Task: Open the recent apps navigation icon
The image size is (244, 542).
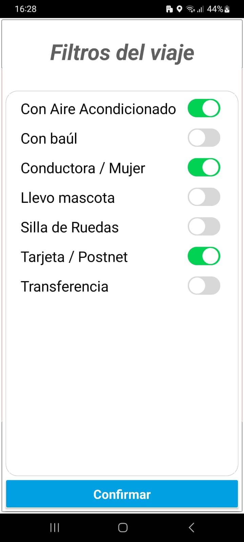Action: [x=55, y=527]
